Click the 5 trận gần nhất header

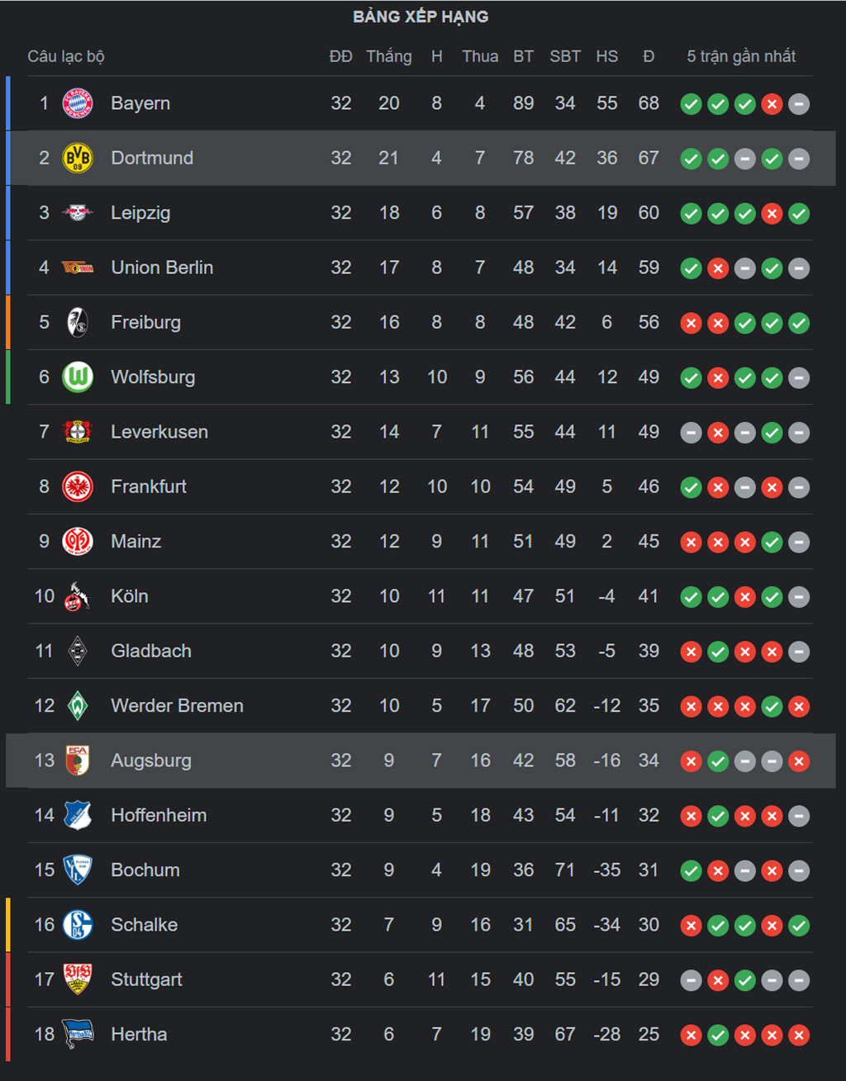tap(741, 56)
